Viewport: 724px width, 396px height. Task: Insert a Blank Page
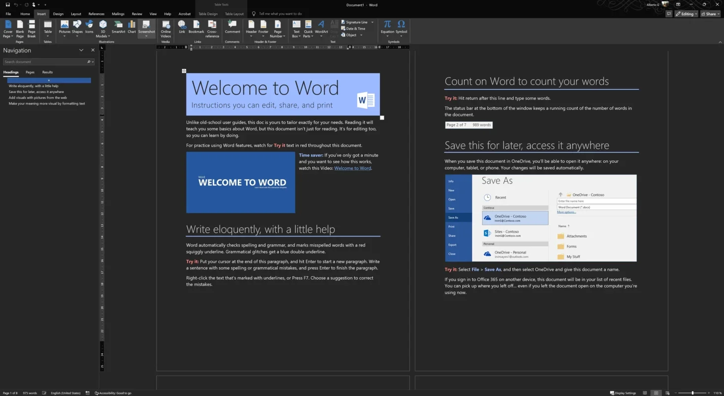tap(20, 29)
